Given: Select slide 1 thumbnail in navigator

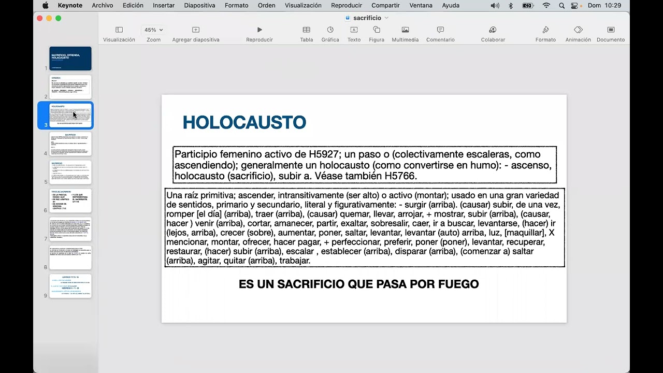Looking at the screenshot, I should click(x=70, y=59).
